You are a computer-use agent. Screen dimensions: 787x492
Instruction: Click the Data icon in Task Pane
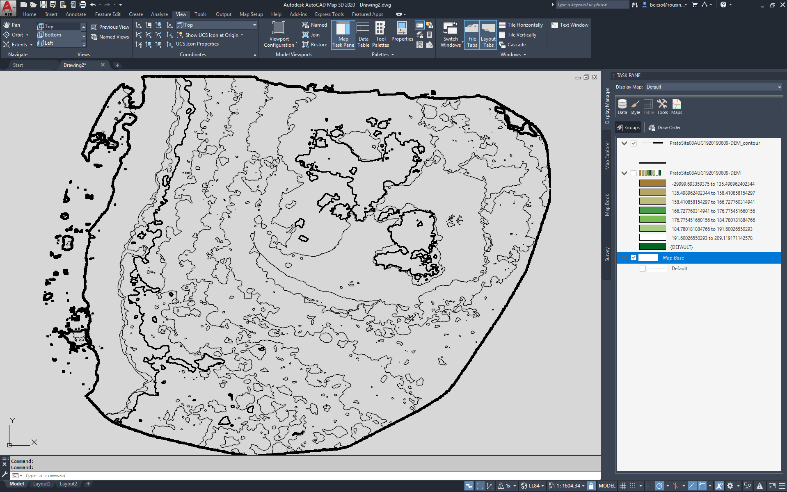tap(622, 107)
